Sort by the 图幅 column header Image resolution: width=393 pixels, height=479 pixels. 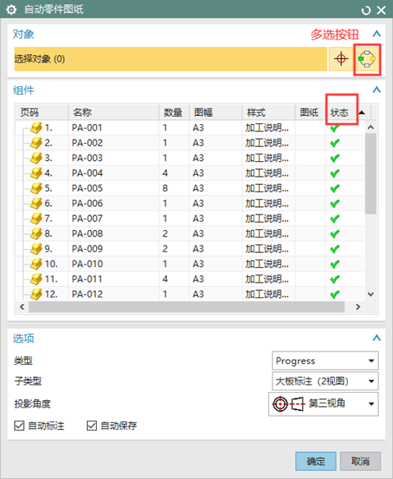(x=216, y=112)
